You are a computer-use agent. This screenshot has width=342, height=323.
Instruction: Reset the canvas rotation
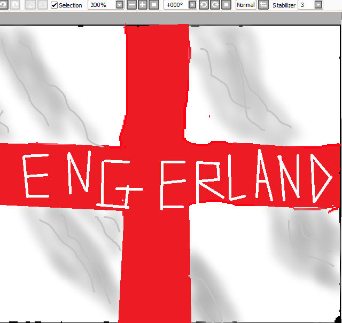[227, 5]
